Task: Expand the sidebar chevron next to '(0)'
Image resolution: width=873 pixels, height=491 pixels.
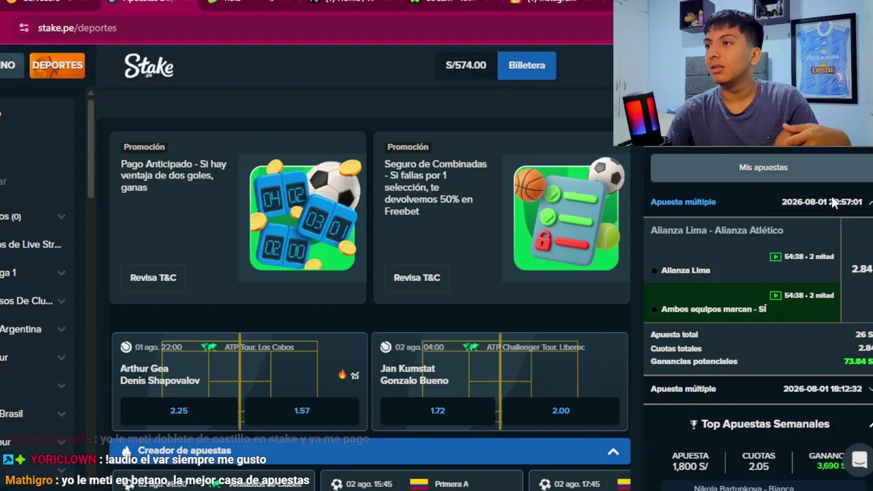Action: [61, 217]
